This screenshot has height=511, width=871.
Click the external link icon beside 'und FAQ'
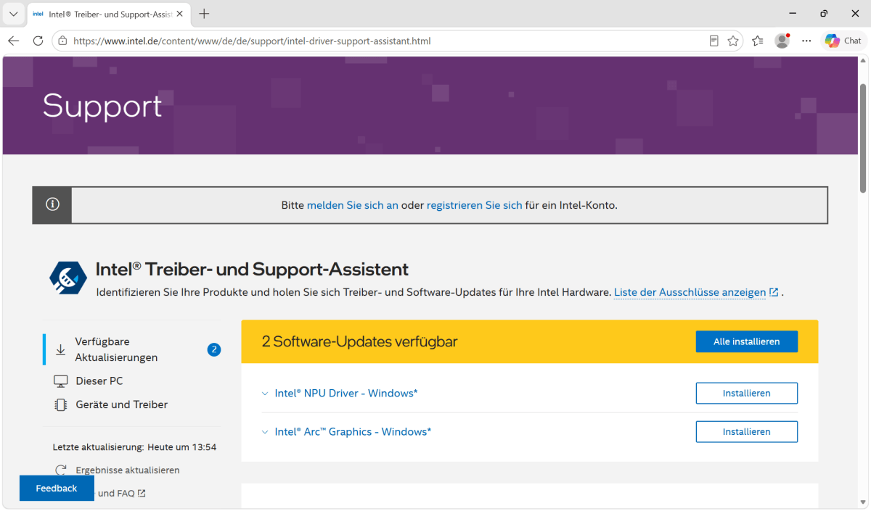(x=142, y=494)
